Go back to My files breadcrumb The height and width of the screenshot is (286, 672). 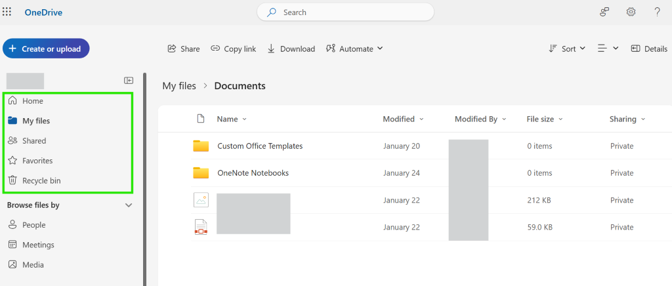tap(178, 86)
